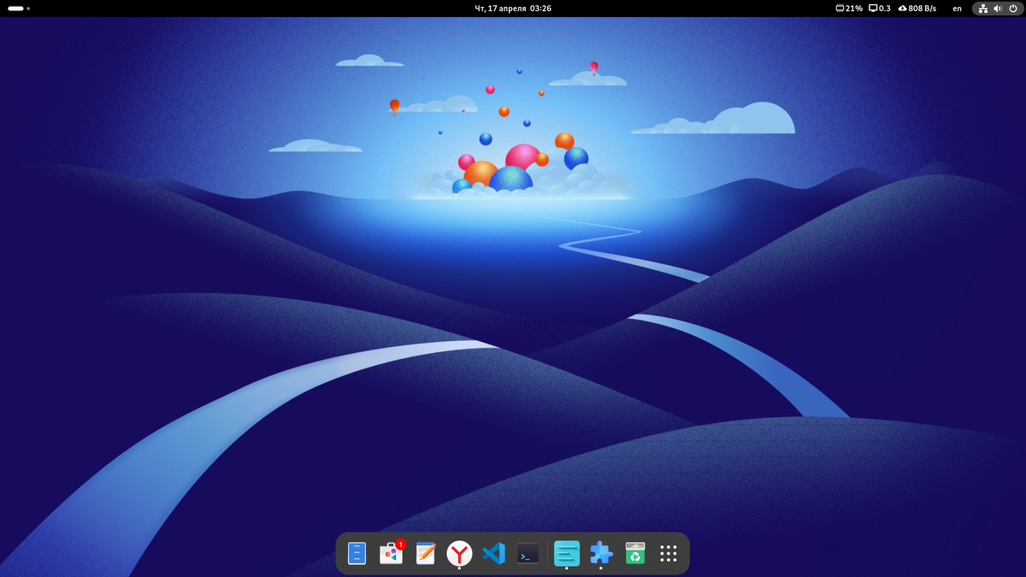Open the trash/recycle app from dock
This screenshot has width=1026, height=577.
pyautogui.click(x=635, y=553)
